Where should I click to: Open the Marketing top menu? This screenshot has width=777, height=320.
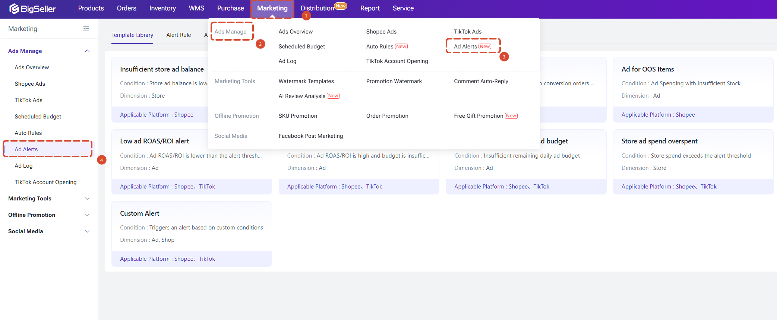(272, 8)
